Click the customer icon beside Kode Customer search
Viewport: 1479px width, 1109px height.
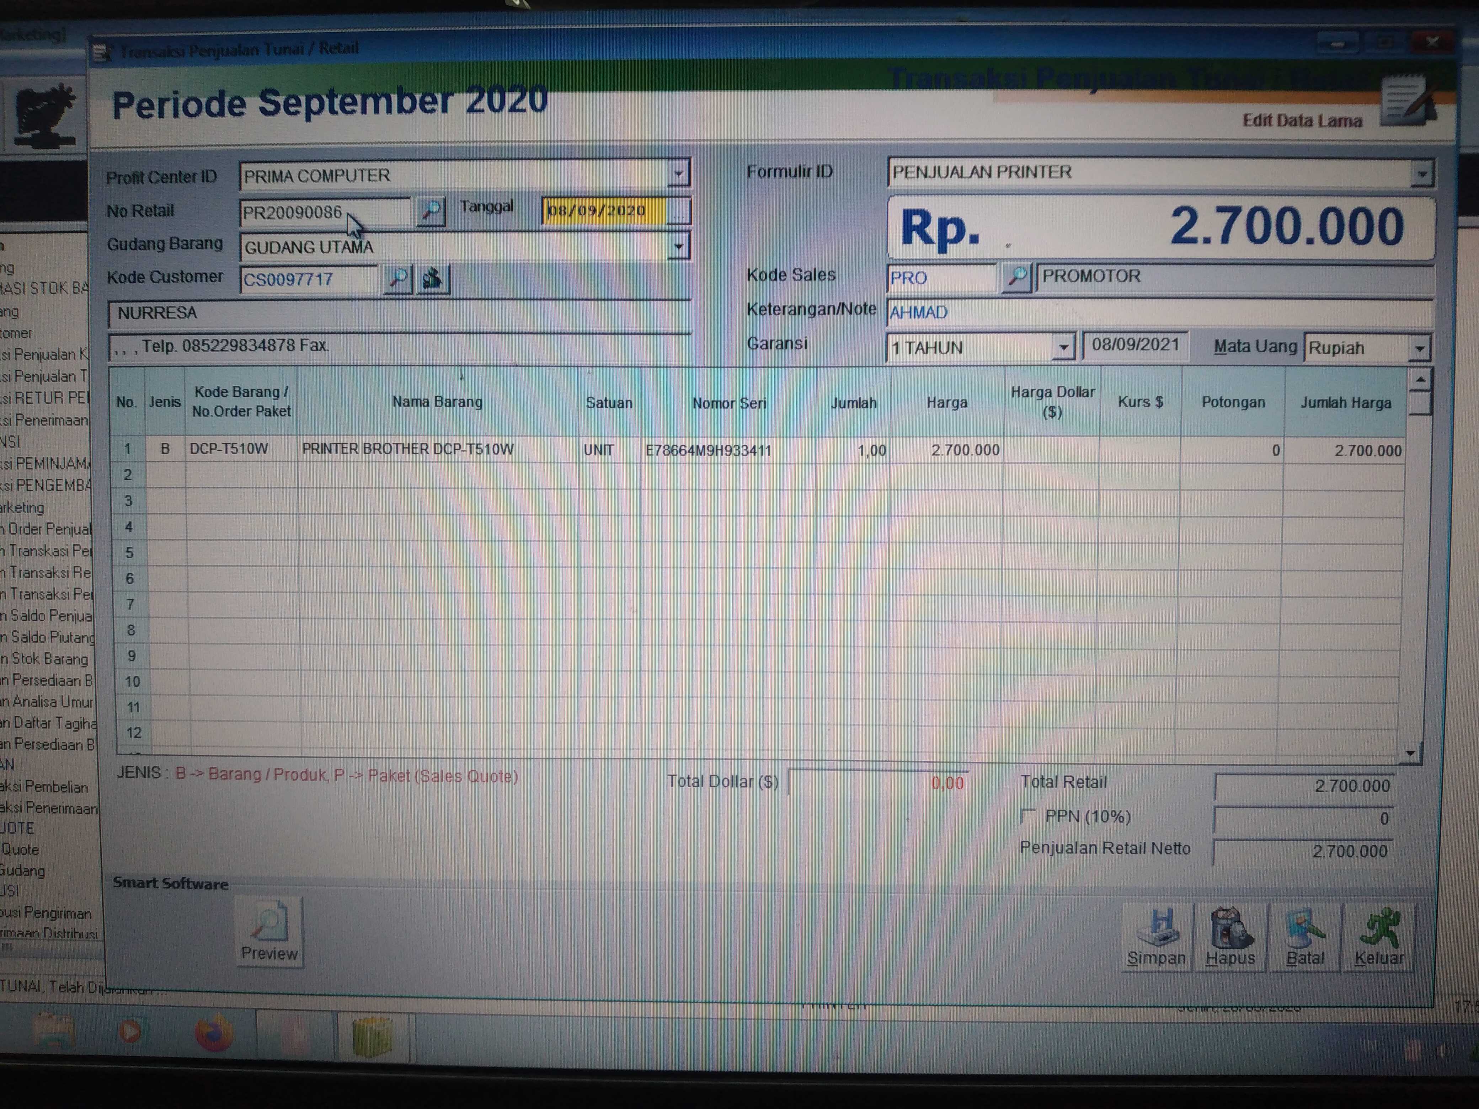pyautogui.click(x=433, y=278)
